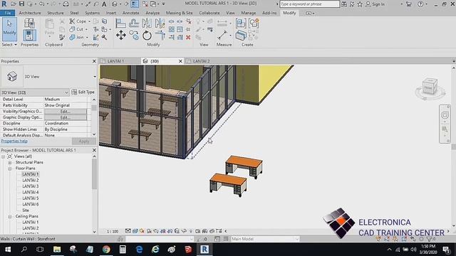
Task: Toggle Drag Elements on Selection in status bar
Action: coord(413,239)
